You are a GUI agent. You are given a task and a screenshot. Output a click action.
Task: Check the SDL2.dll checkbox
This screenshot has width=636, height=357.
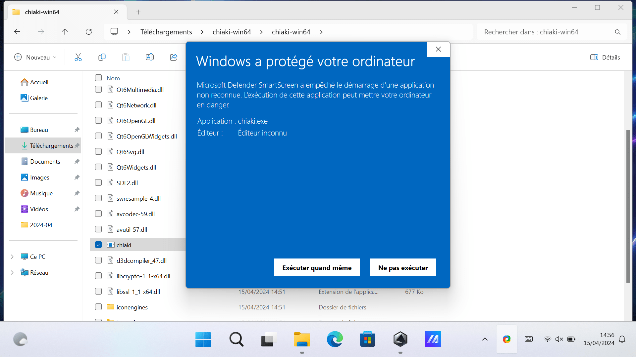98,182
